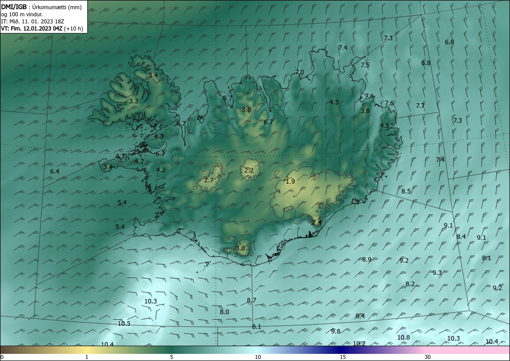Click the 2.7 value on the western ice cap

click(209, 180)
